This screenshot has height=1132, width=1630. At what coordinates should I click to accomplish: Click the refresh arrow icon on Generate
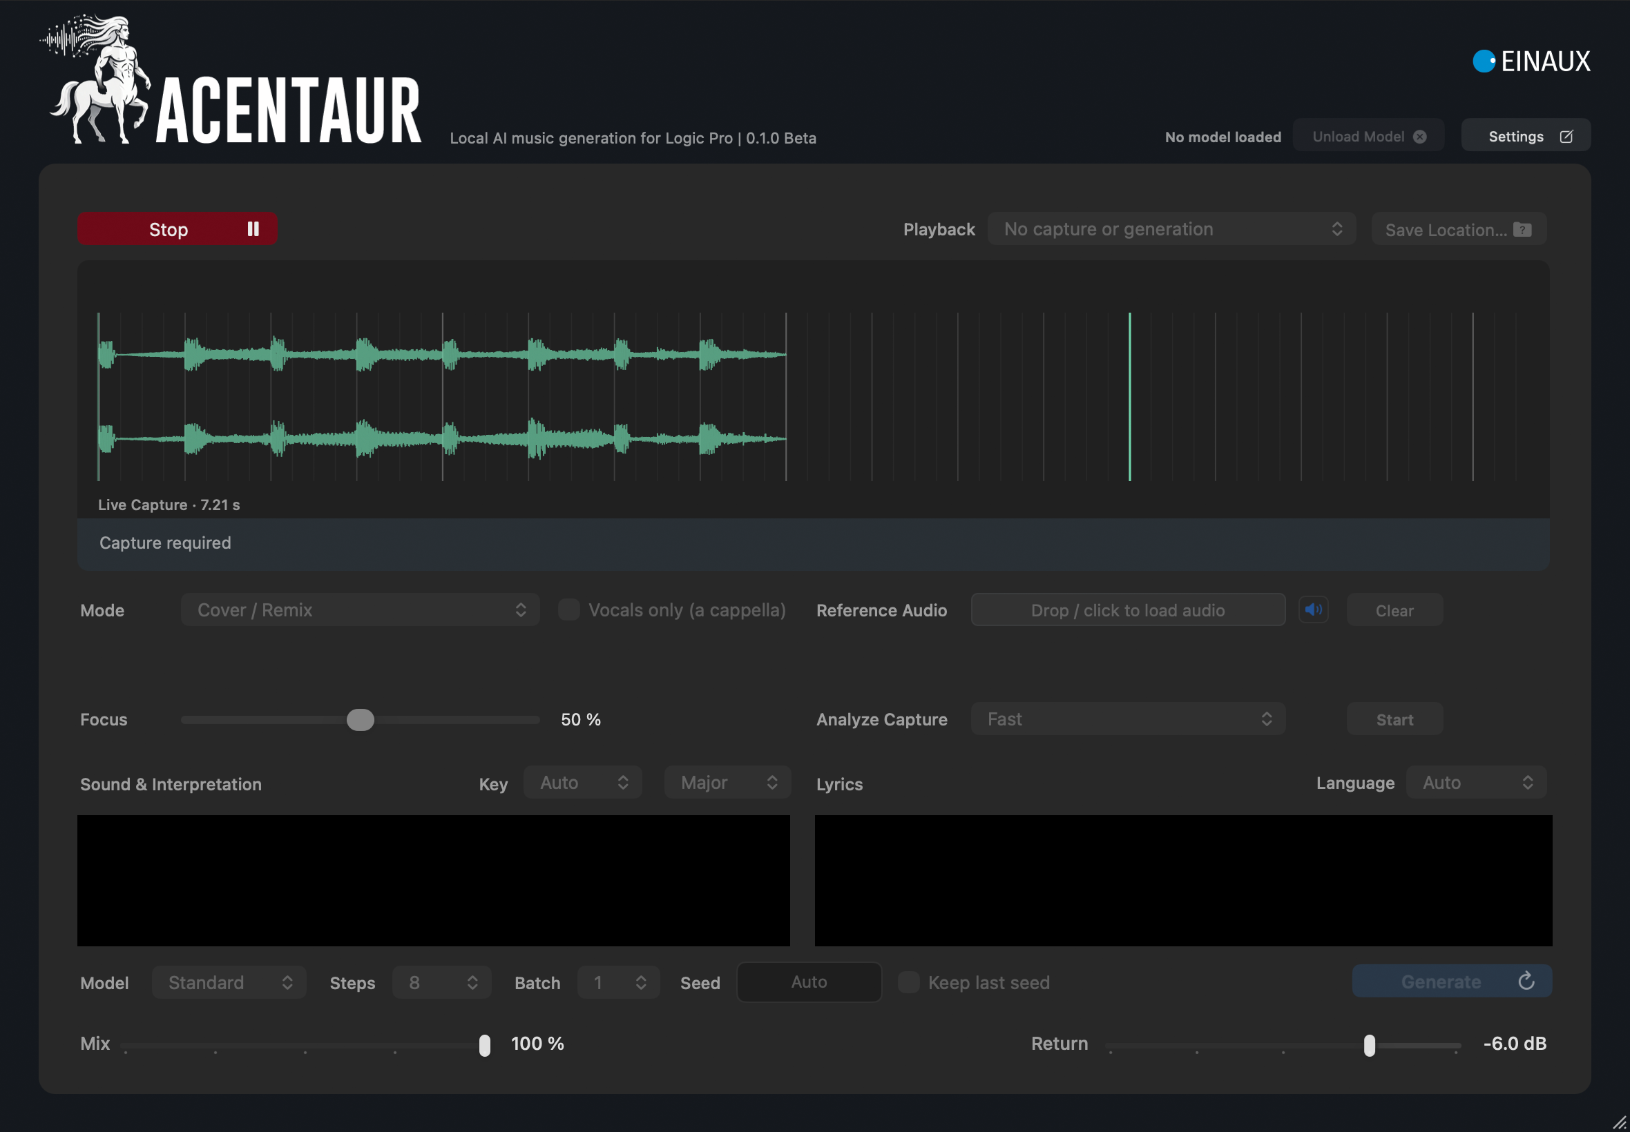(1526, 982)
